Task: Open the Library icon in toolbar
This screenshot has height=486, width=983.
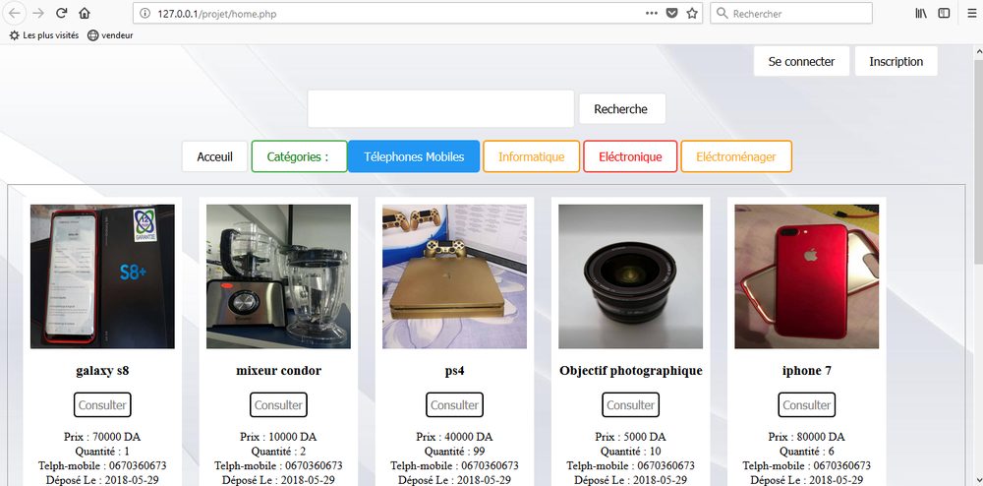Action: (921, 13)
